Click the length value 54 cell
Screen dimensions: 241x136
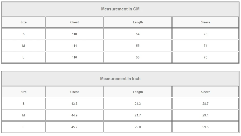coord(138,34)
